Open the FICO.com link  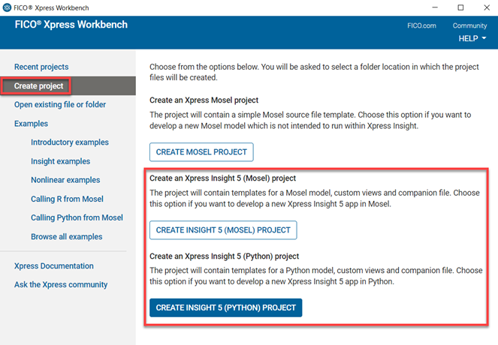(x=421, y=25)
